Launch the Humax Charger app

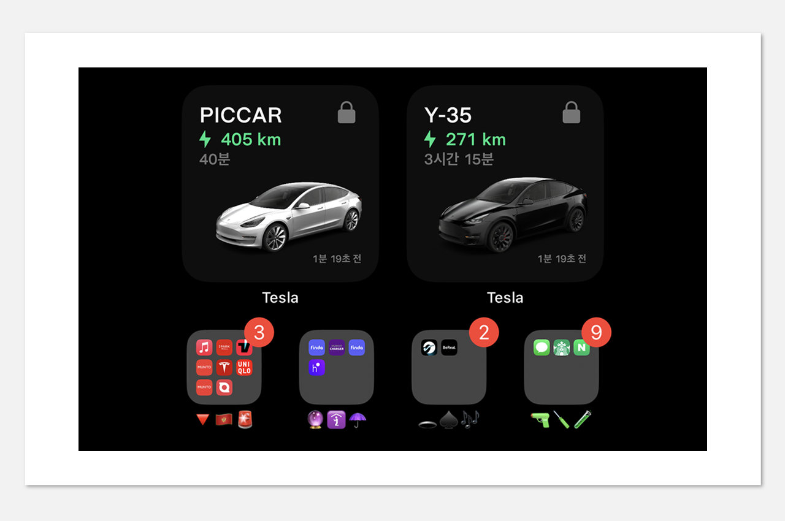pyautogui.click(x=337, y=348)
